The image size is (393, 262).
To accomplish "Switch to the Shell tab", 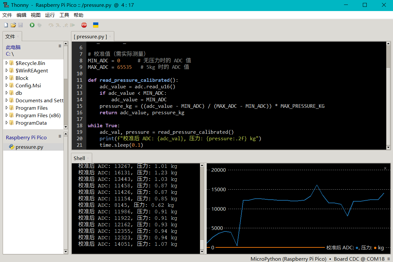I will tap(79, 158).
